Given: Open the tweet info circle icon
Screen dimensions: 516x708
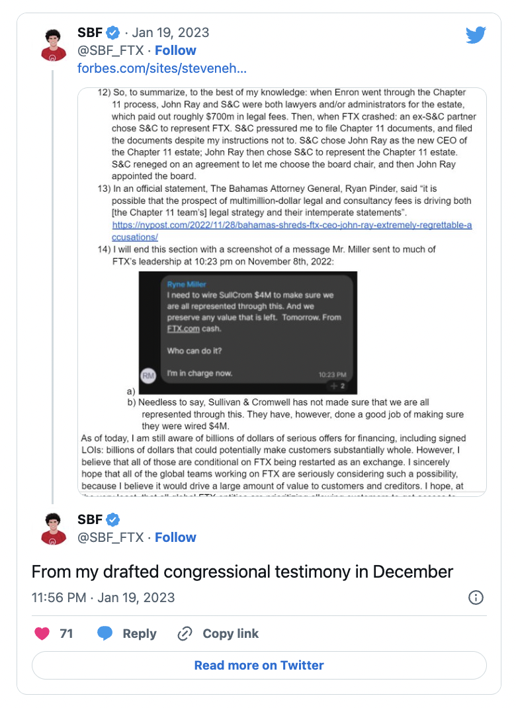Looking at the screenshot, I should (476, 597).
